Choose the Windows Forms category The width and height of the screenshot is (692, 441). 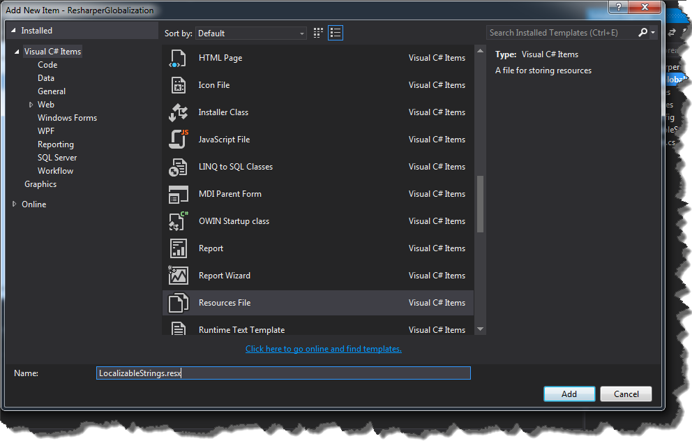(x=67, y=118)
